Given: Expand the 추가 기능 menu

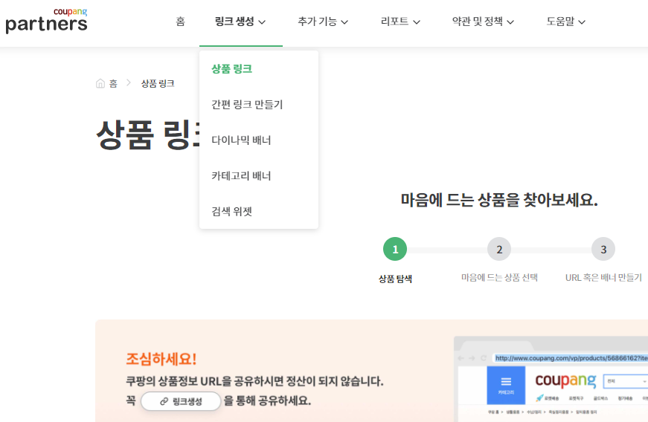Looking at the screenshot, I should coord(323,22).
